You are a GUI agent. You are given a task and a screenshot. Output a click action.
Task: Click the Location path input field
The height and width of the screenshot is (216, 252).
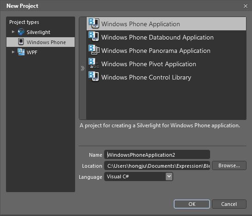pyautogui.click(x=157, y=165)
